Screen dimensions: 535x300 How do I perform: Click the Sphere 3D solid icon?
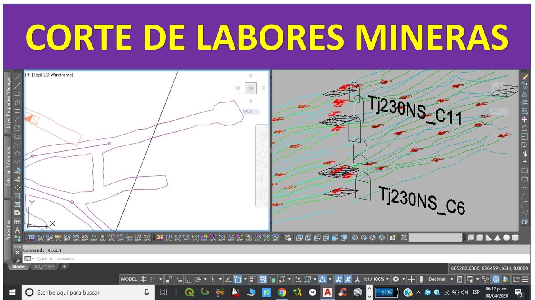coord(506,237)
